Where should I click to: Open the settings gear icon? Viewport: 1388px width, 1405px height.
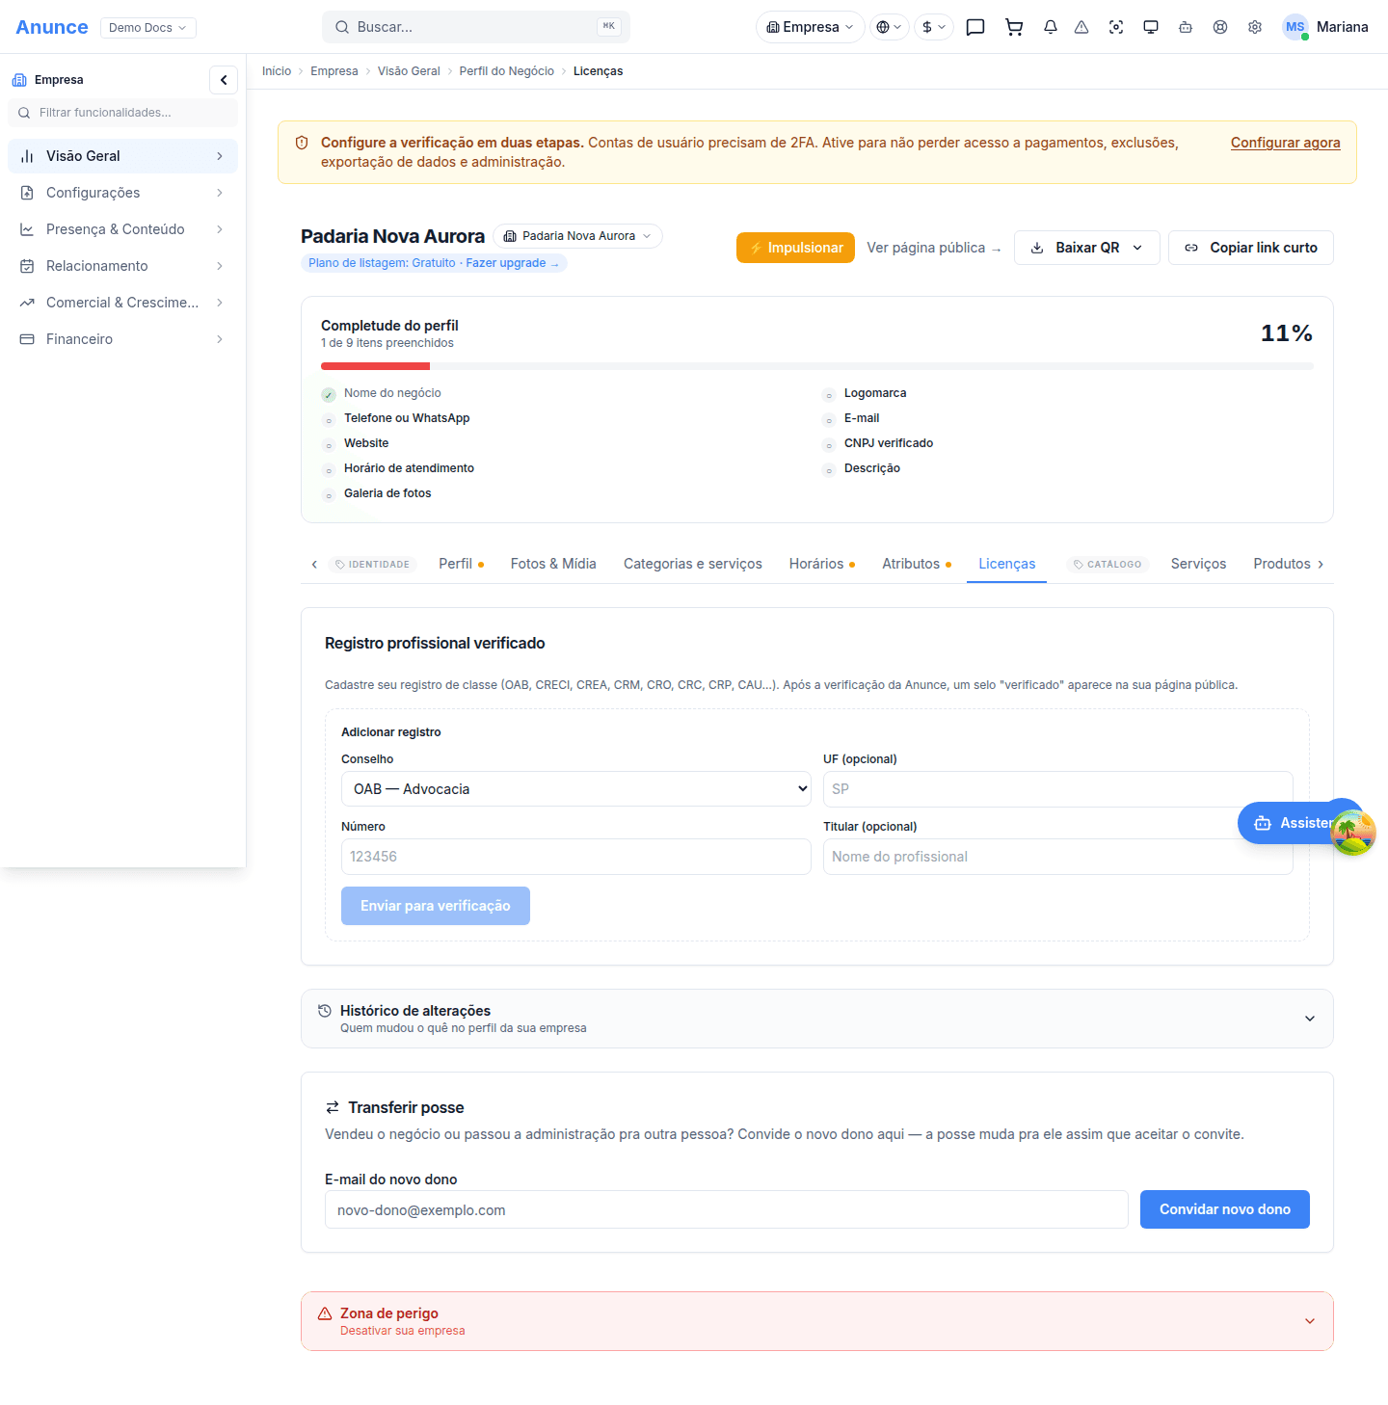tap(1255, 27)
